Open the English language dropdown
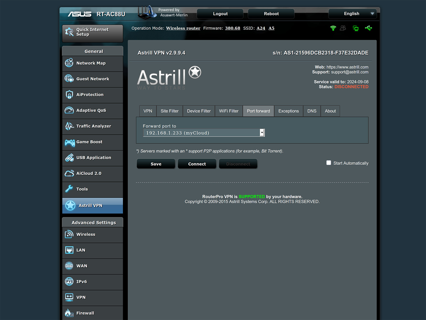Image resolution: width=426 pixels, height=320 pixels. tap(353, 14)
